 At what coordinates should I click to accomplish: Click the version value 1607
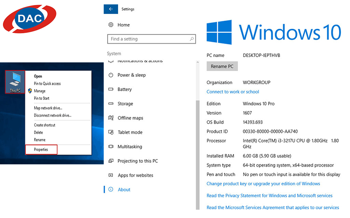(x=247, y=113)
